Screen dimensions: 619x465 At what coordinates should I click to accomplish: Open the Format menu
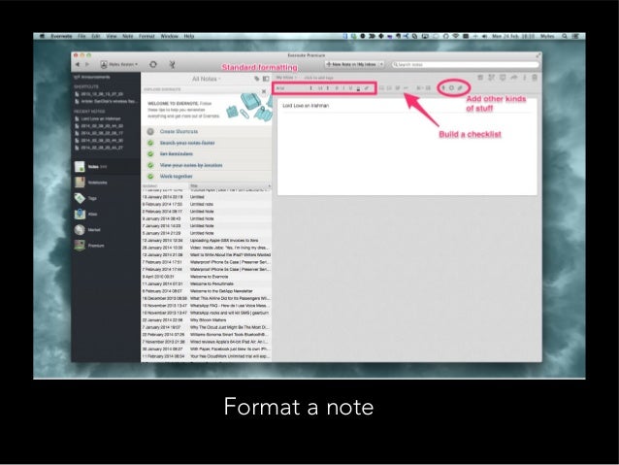click(147, 36)
